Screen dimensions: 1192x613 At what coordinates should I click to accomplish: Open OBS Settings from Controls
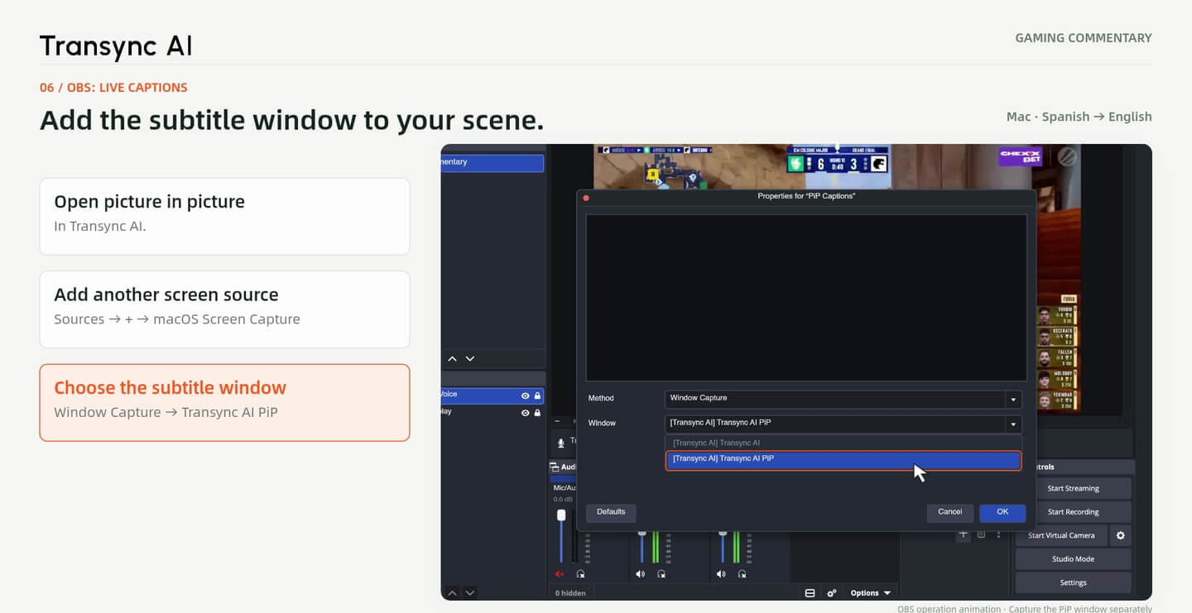coord(1073,582)
